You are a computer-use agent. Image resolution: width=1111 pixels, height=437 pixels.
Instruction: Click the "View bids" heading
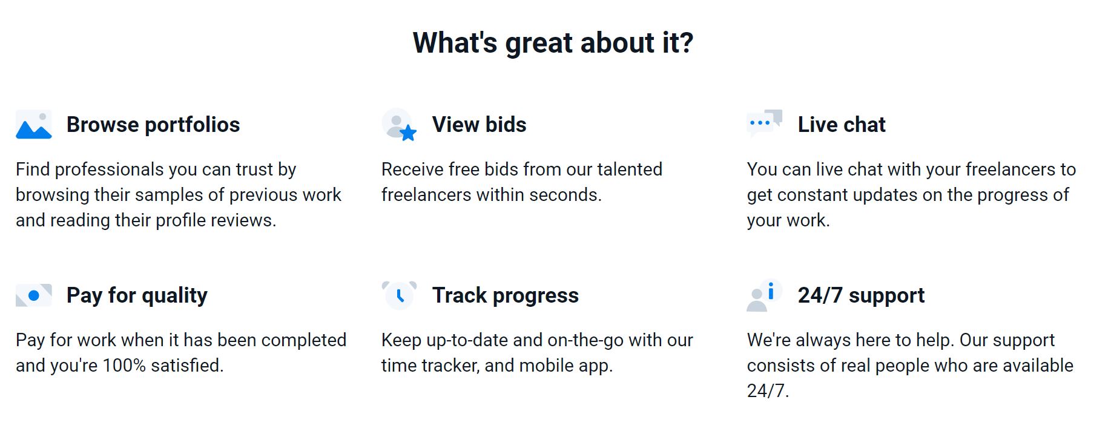click(480, 125)
